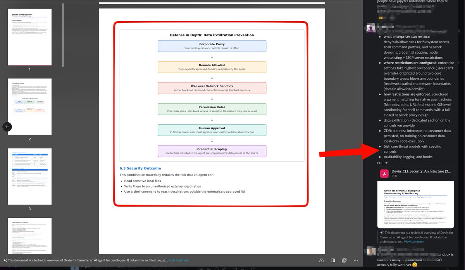This screenshot has width=465, height=270.
Task: Click the 'Defense in Depth: Data Exfiltration Prevention' title
Action: point(212,35)
